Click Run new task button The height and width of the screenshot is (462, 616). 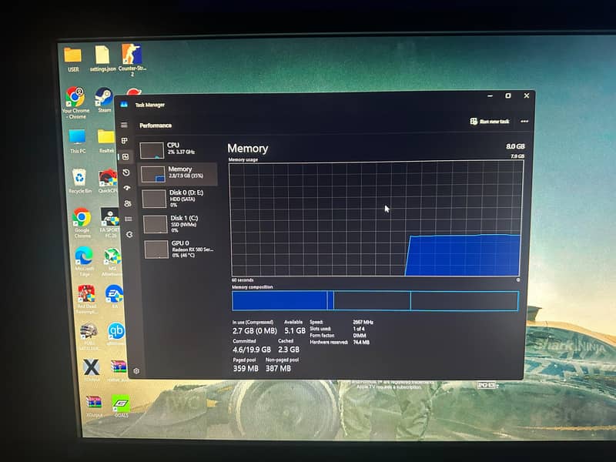click(x=490, y=122)
